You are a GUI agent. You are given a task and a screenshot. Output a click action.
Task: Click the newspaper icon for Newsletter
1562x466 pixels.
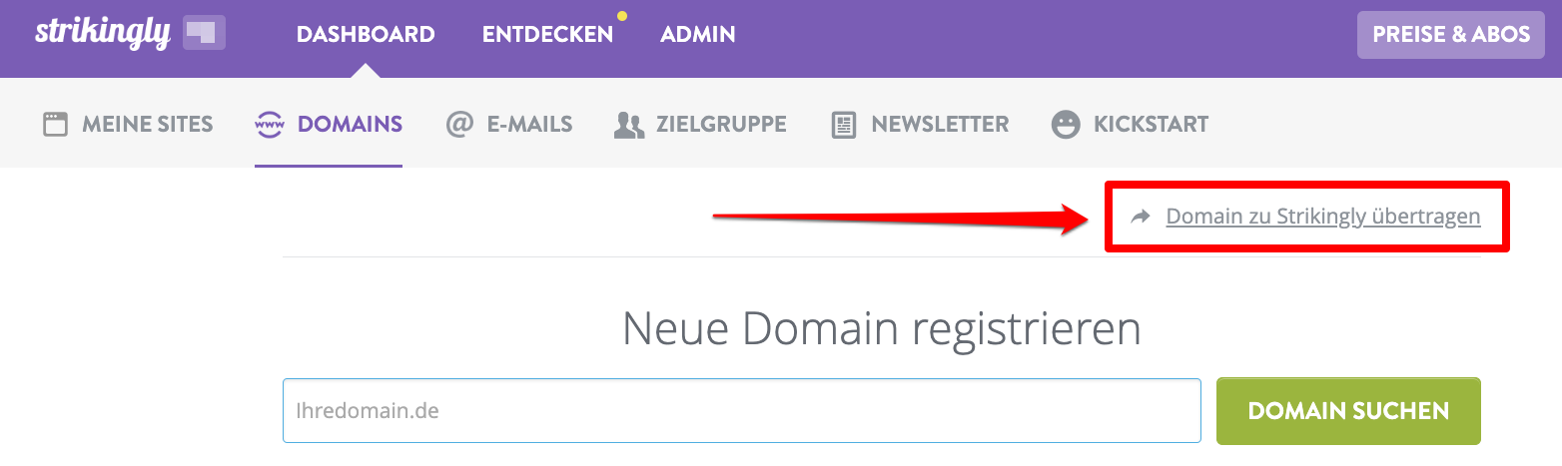[x=844, y=125]
